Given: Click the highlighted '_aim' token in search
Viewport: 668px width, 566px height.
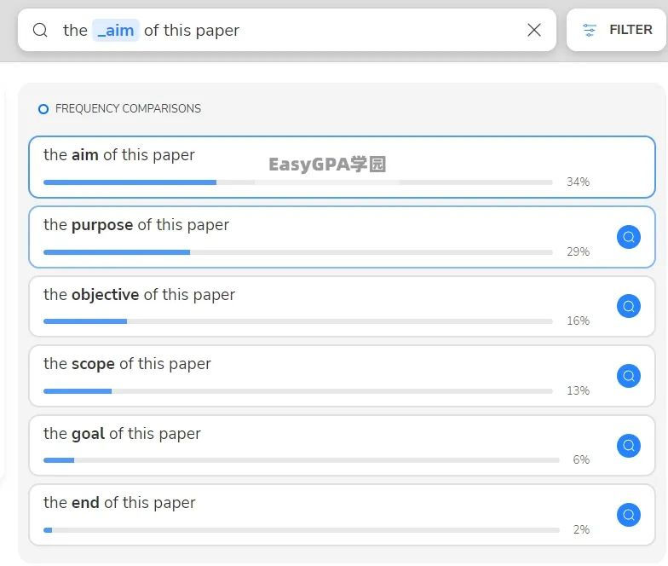Looking at the screenshot, I should [x=116, y=31].
